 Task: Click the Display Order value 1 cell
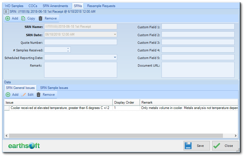coord(126,108)
